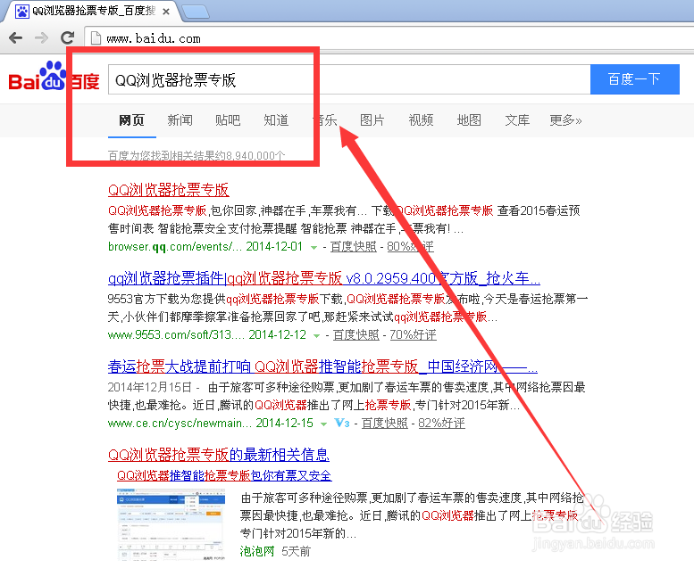694x568 pixels.
Task: Click the 百度一下 search button
Action: pos(635,79)
